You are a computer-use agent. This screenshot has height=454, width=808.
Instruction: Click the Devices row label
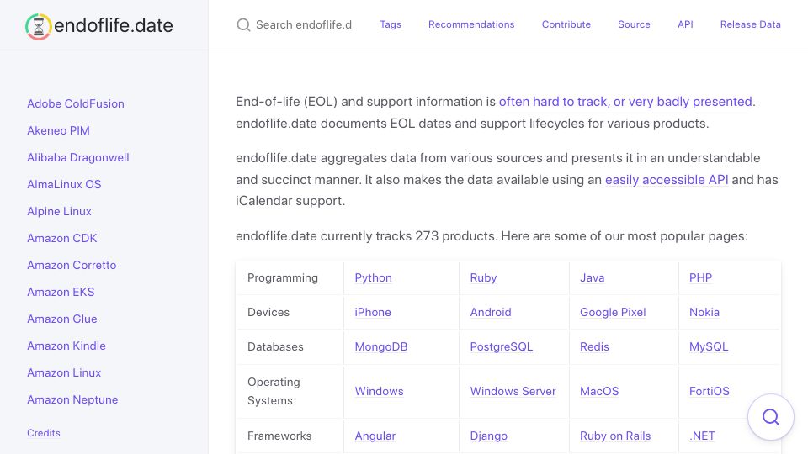click(x=268, y=312)
